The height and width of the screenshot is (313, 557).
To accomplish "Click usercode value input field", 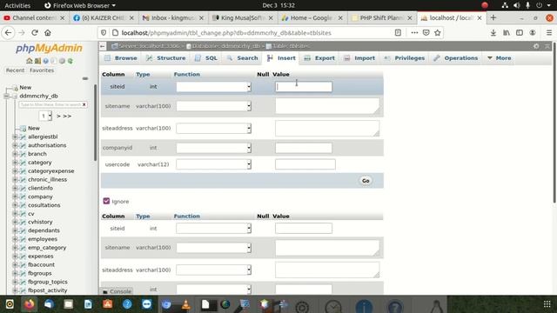I will [x=305, y=164].
